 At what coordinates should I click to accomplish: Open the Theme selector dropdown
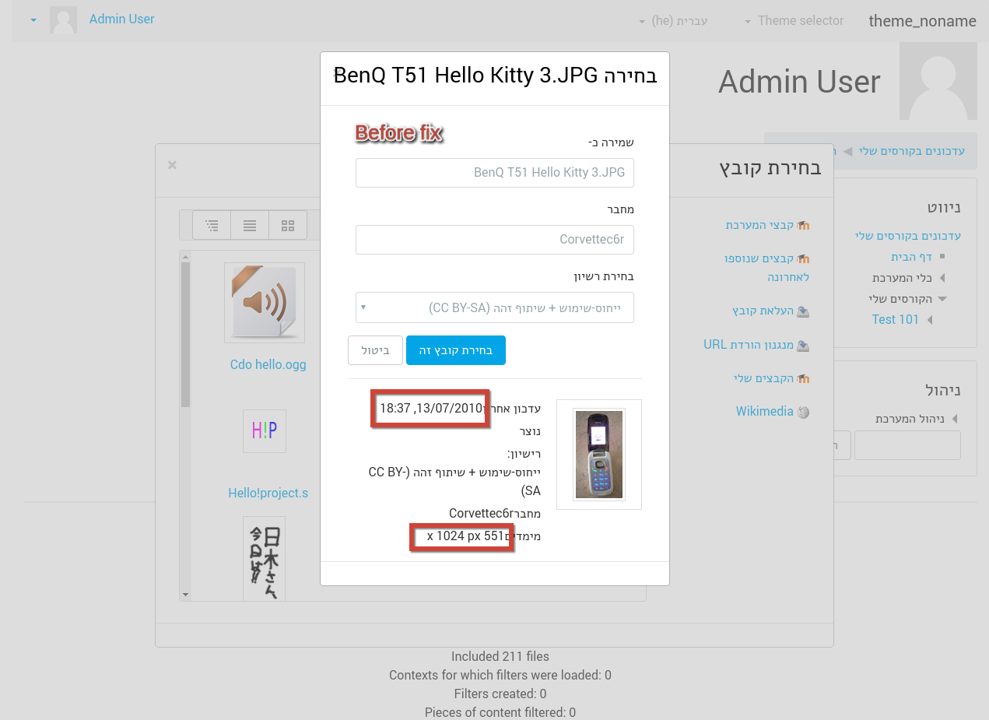click(x=794, y=21)
